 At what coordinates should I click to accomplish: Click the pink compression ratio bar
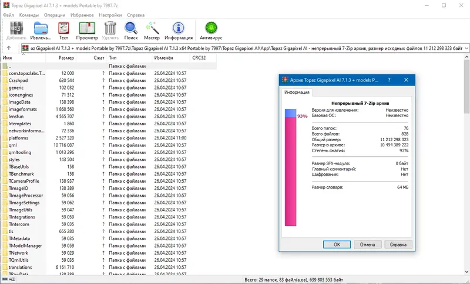[290, 171]
